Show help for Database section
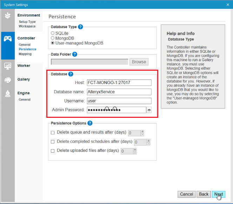This screenshot has height=204, width=233. coord(71,74)
